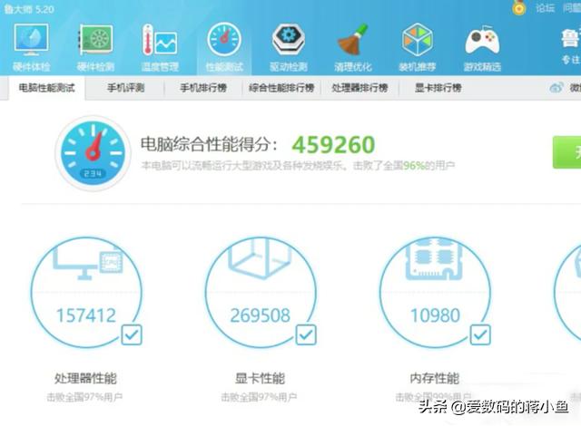Click the memory chip circle icon

(x=435, y=292)
